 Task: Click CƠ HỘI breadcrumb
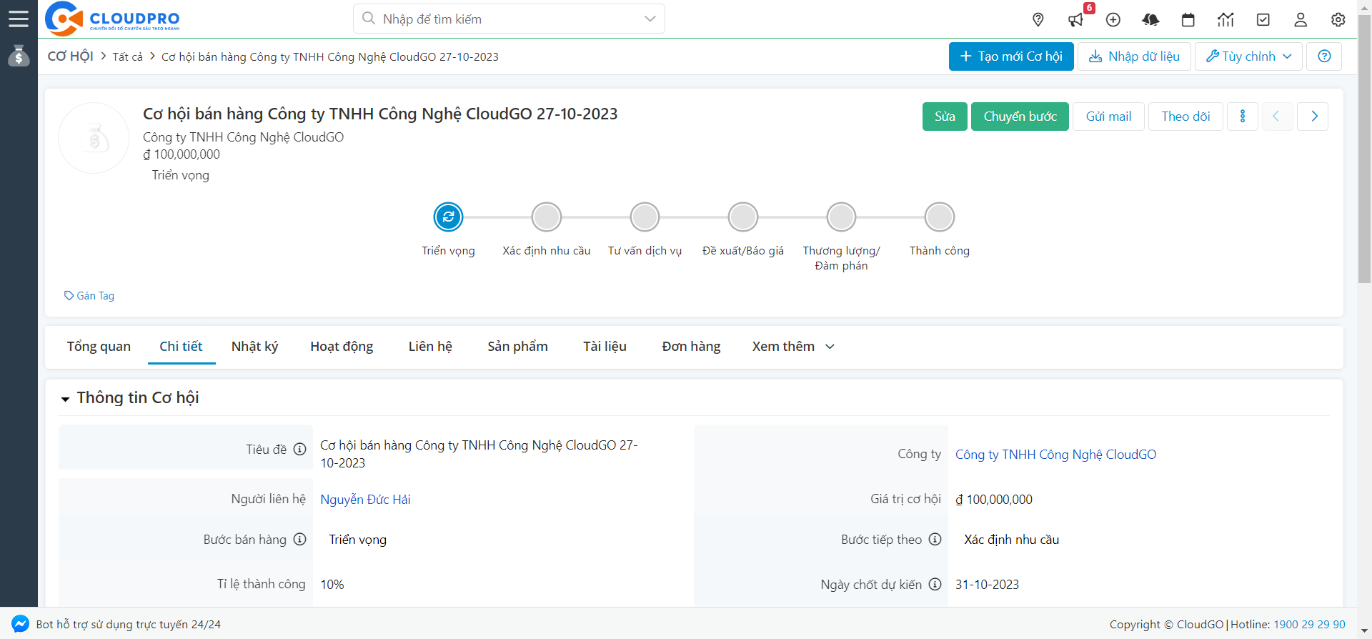[70, 56]
